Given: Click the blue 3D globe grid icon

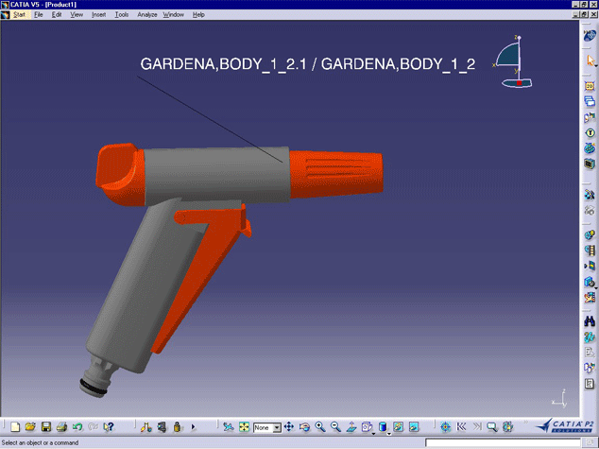Looking at the screenshot, I should tap(590, 148).
